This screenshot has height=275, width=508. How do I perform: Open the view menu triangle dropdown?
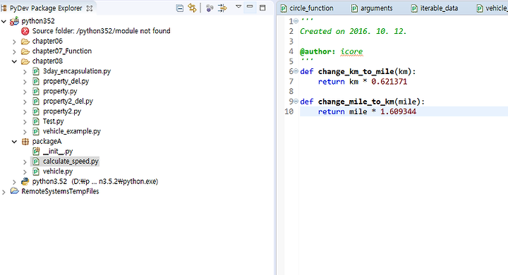(238, 6)
